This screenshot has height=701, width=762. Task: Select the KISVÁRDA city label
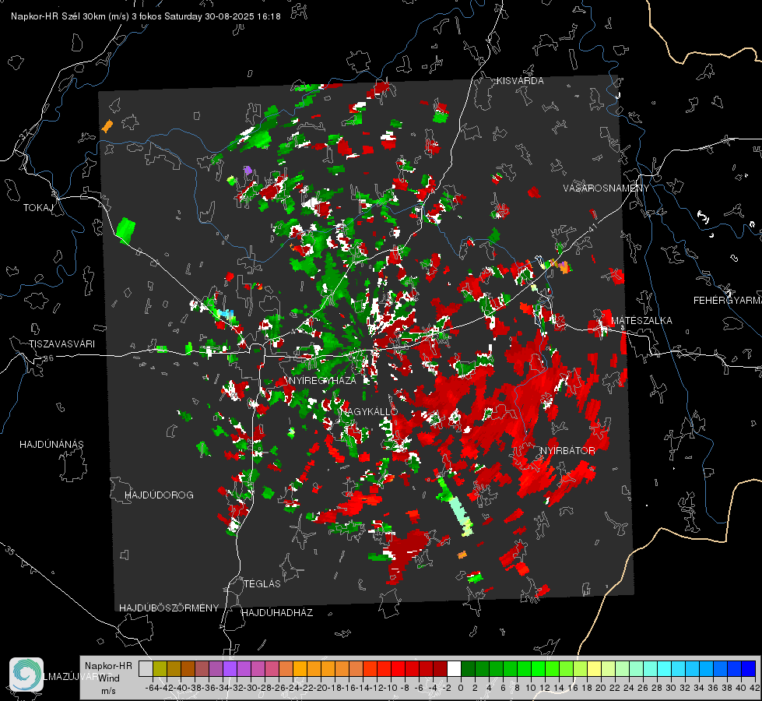[520, 81]
